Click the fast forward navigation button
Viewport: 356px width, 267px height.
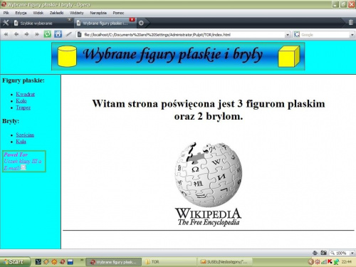coord(37,34)
